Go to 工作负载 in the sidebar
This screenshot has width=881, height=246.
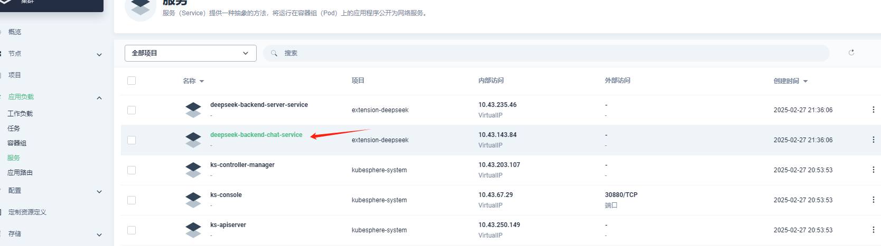pyautogui.click(x=20, y=114)
